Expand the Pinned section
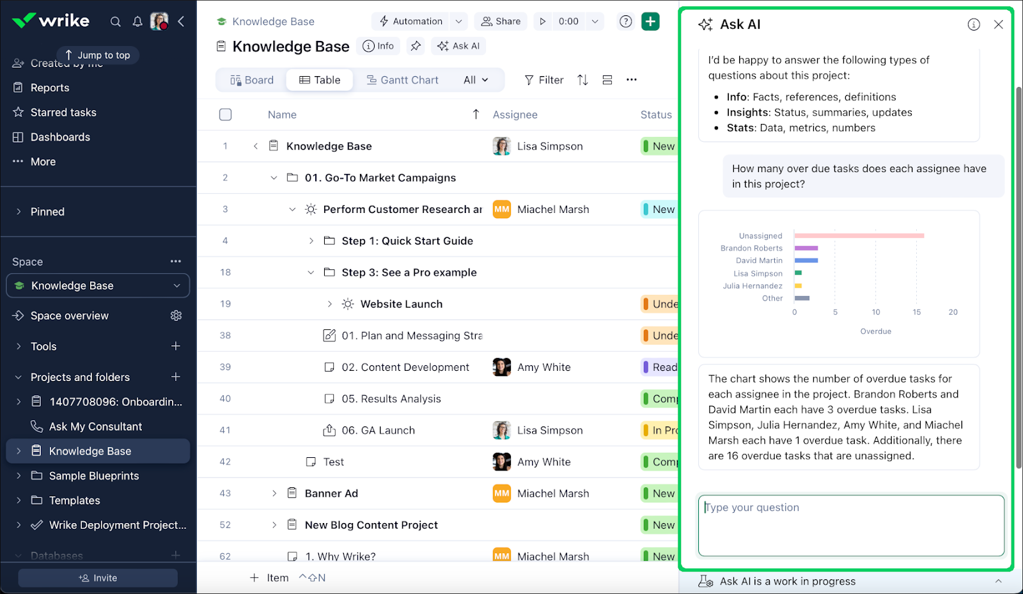 click(19, 212)
